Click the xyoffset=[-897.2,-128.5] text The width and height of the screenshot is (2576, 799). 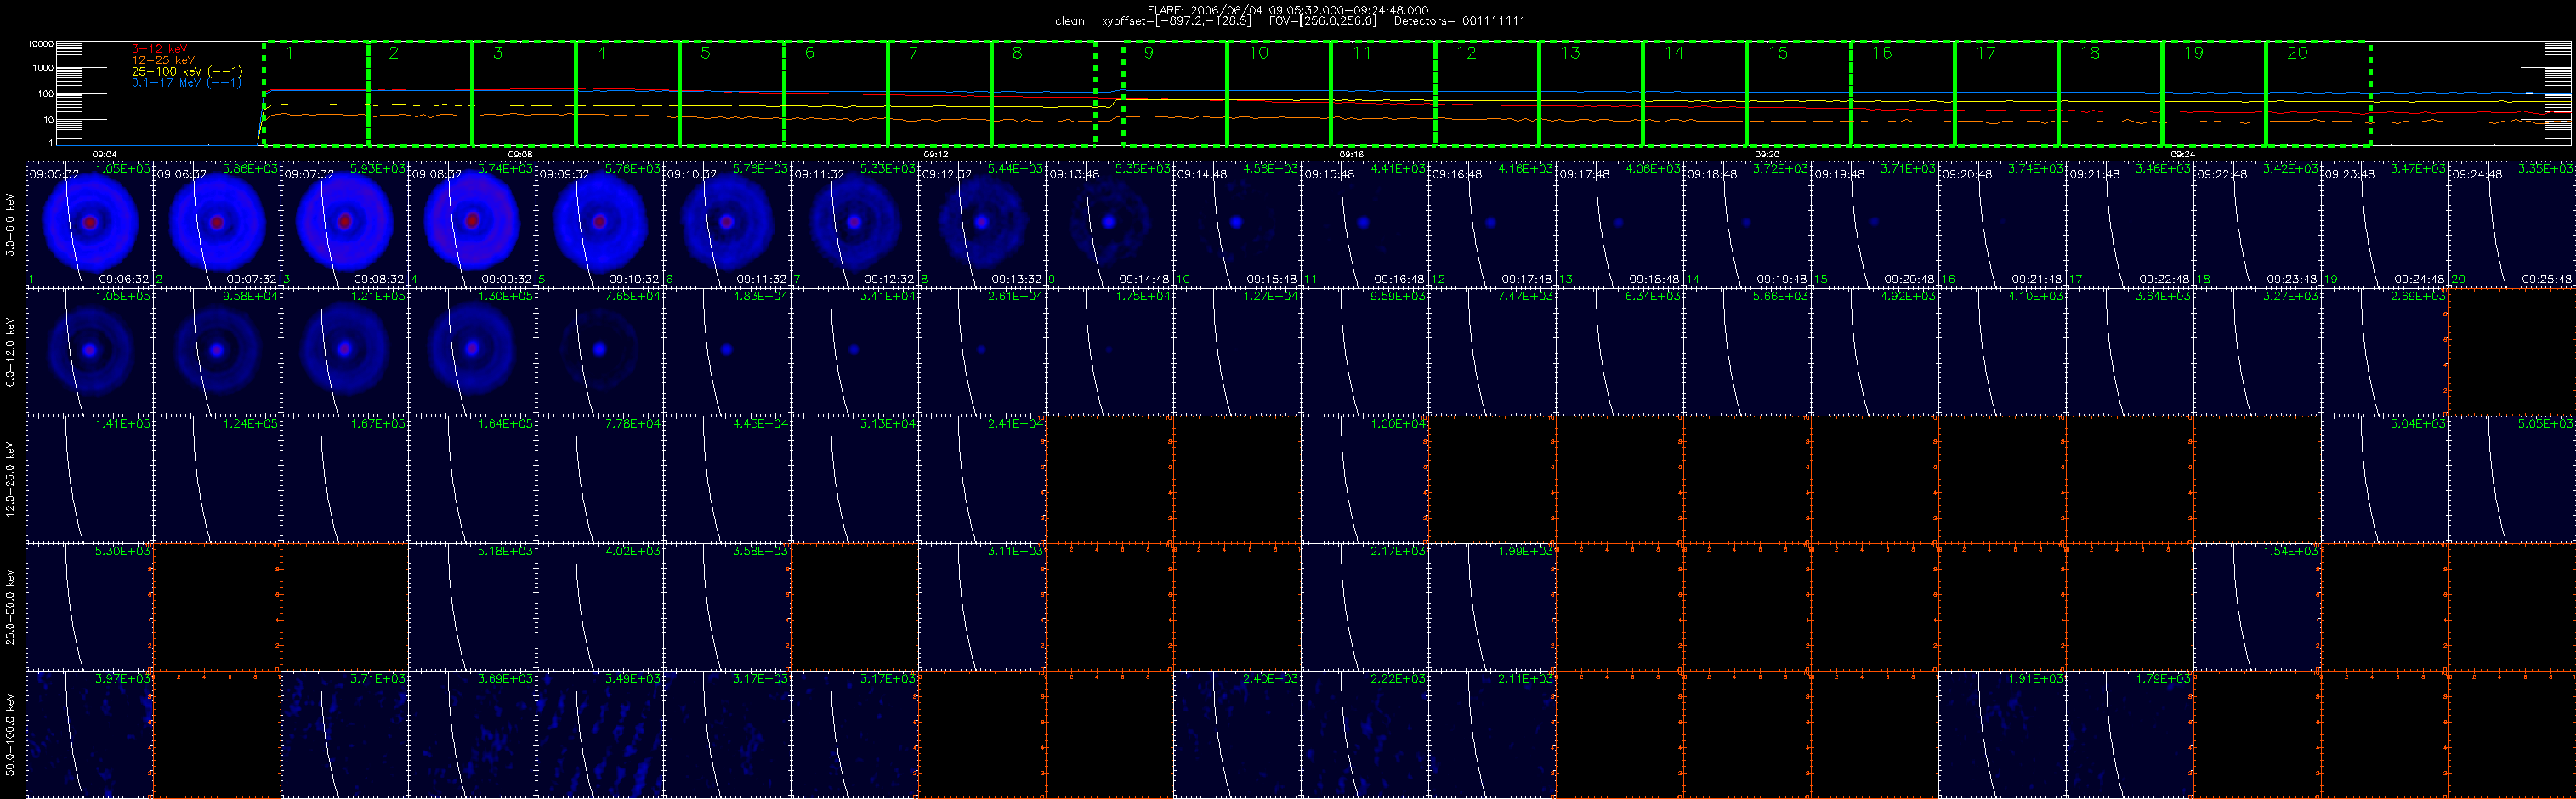tap(1176, 21)
